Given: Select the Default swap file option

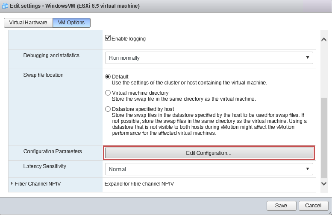Looking at the screenshot, I should (108, 76).
